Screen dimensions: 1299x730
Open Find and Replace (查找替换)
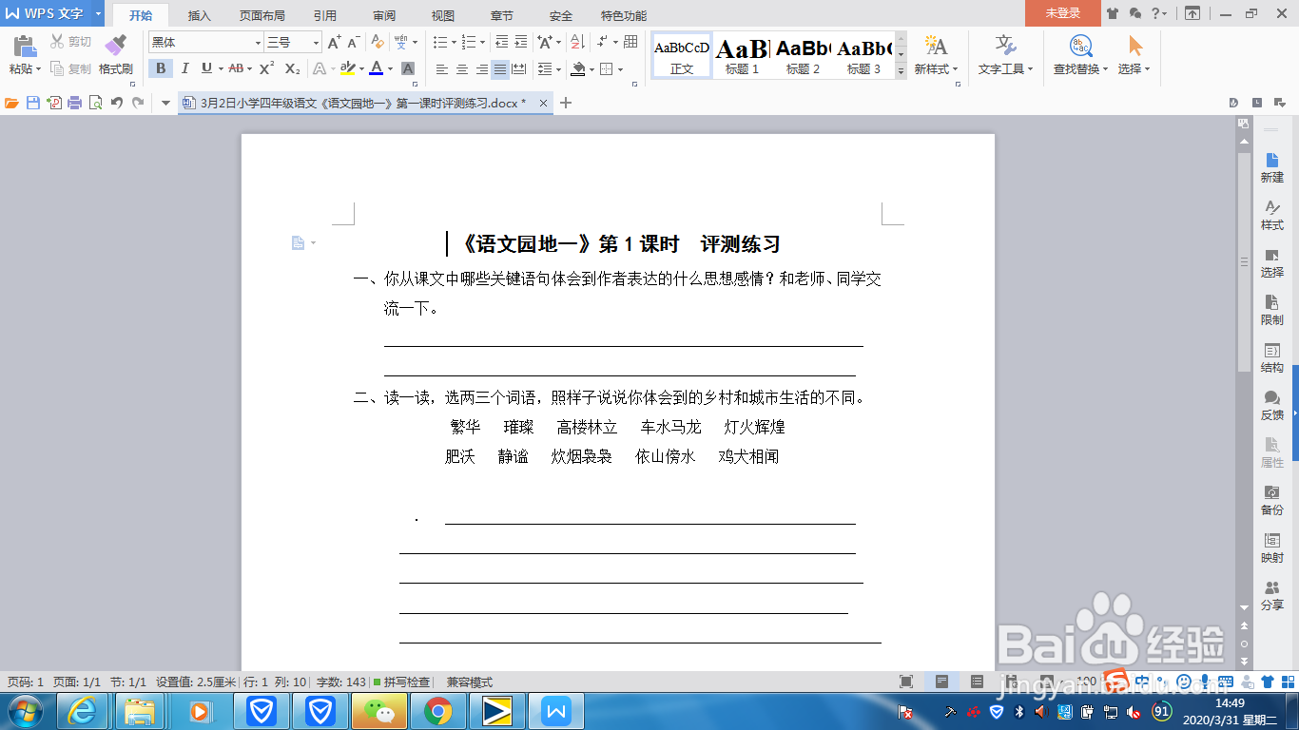1078,57
